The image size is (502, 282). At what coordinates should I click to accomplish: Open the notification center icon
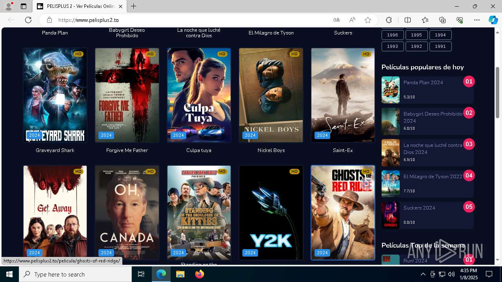point(489,274)
